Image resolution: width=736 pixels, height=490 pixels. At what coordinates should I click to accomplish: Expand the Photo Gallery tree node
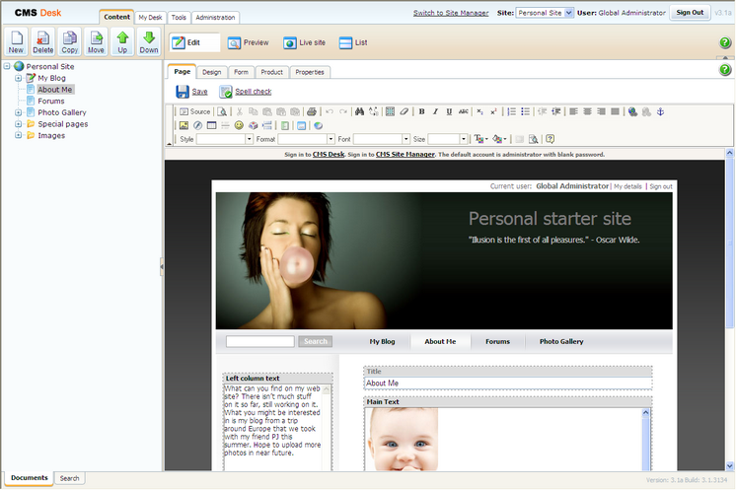point(18,112)
